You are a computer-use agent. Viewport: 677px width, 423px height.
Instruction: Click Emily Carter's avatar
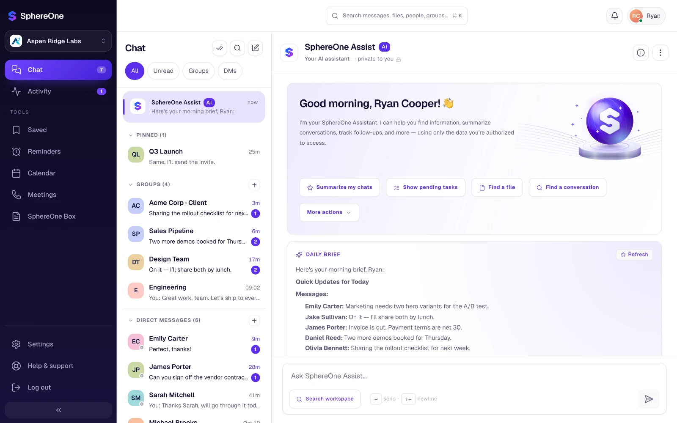pos(136,341)
